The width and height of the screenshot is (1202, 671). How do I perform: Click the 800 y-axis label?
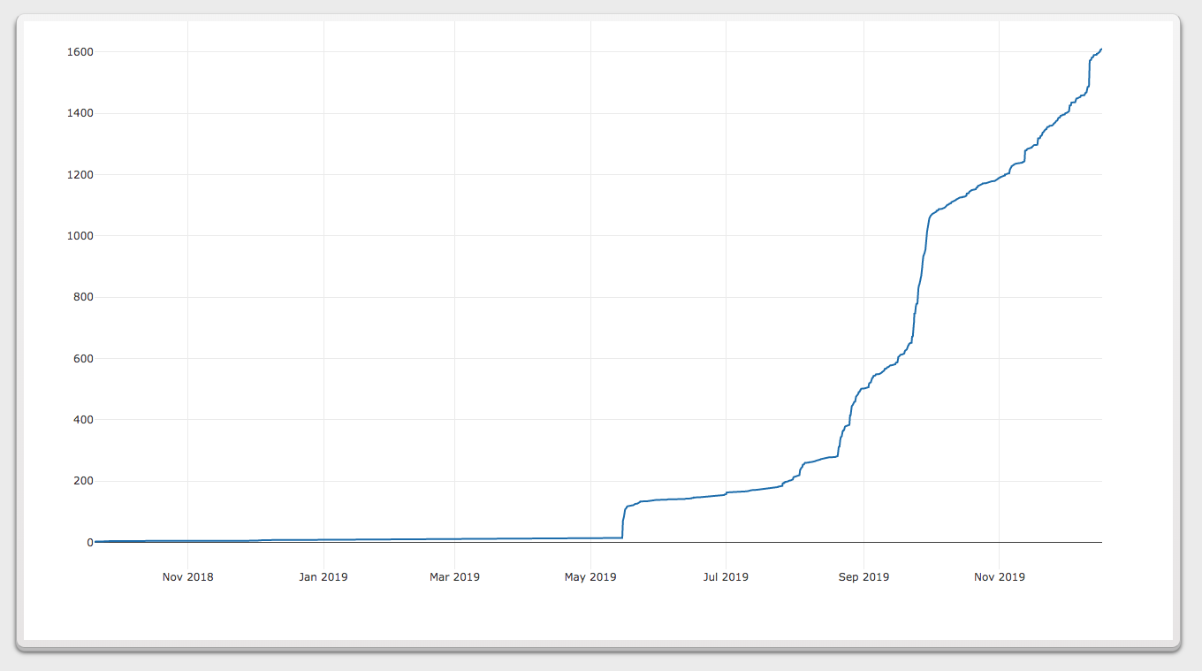(x=84, y=296)
